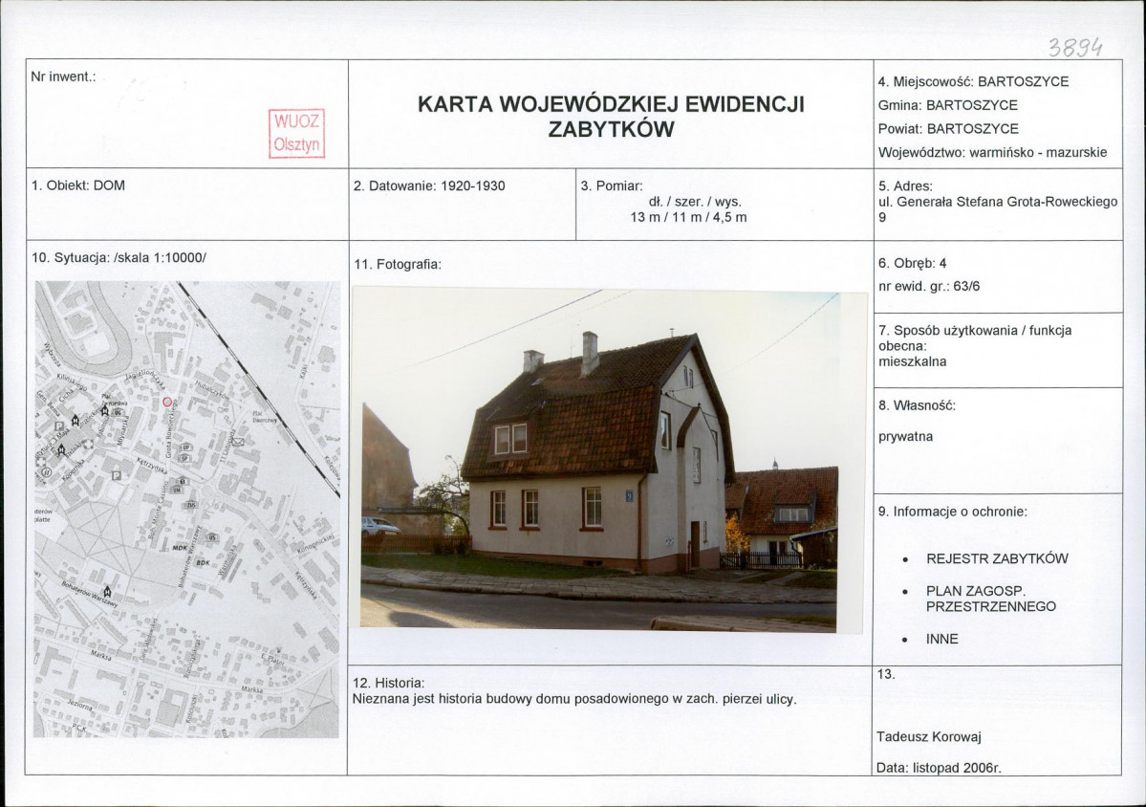
Task: Click 'PLAN ZAGOSP. PRZESTRZENNEGO' bullet item
Action: 991,599
